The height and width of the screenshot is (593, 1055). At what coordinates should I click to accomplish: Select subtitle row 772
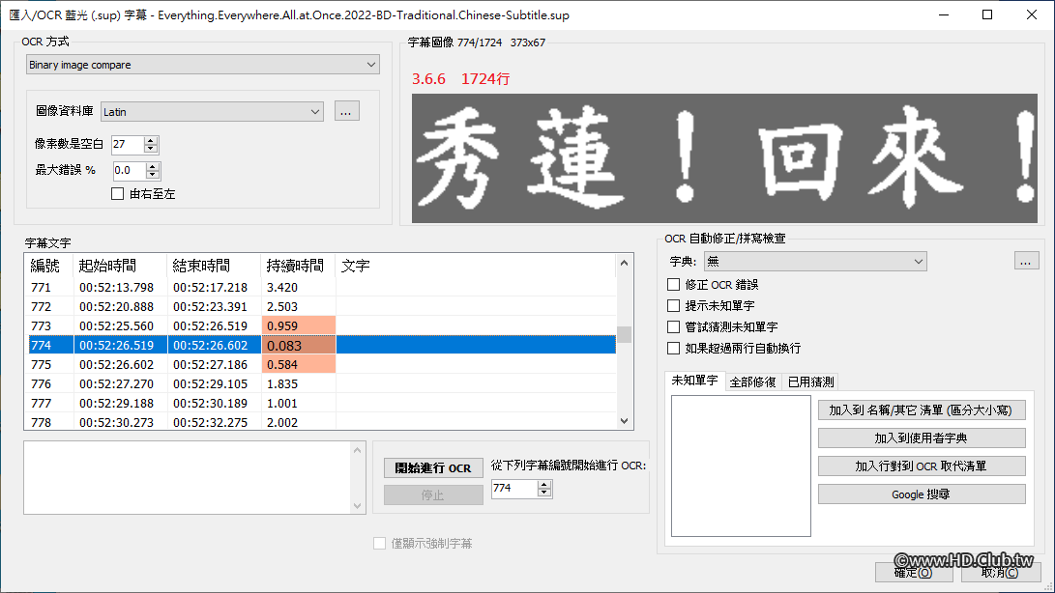click(x=320, y=306)
